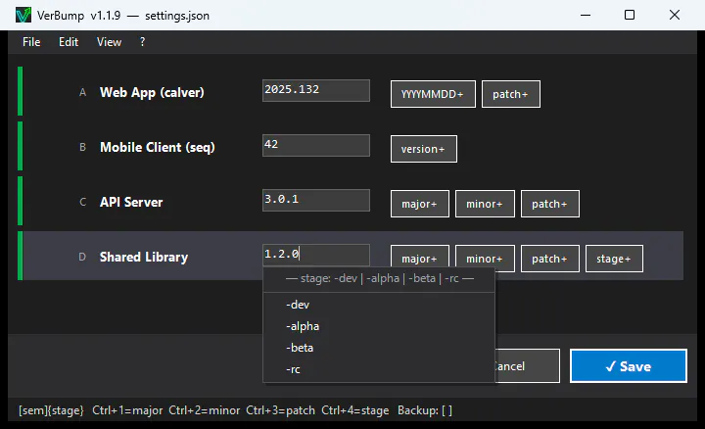Screen dimensions: 705x429
Task: Open the View menu
Action: click(x=110, y=42)
